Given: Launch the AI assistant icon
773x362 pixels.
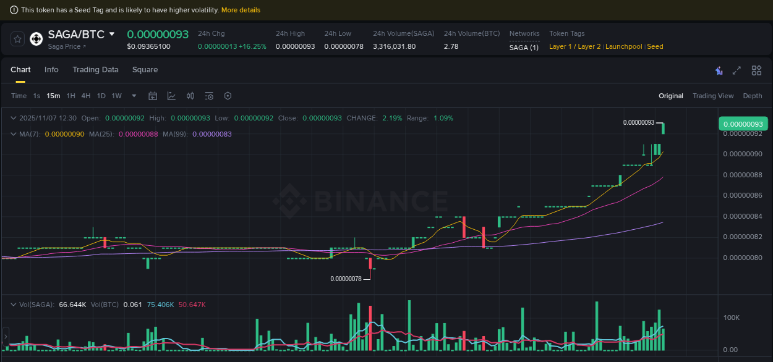Looking at the screenshot, I should pyautogui.click(x=718, y=70).
